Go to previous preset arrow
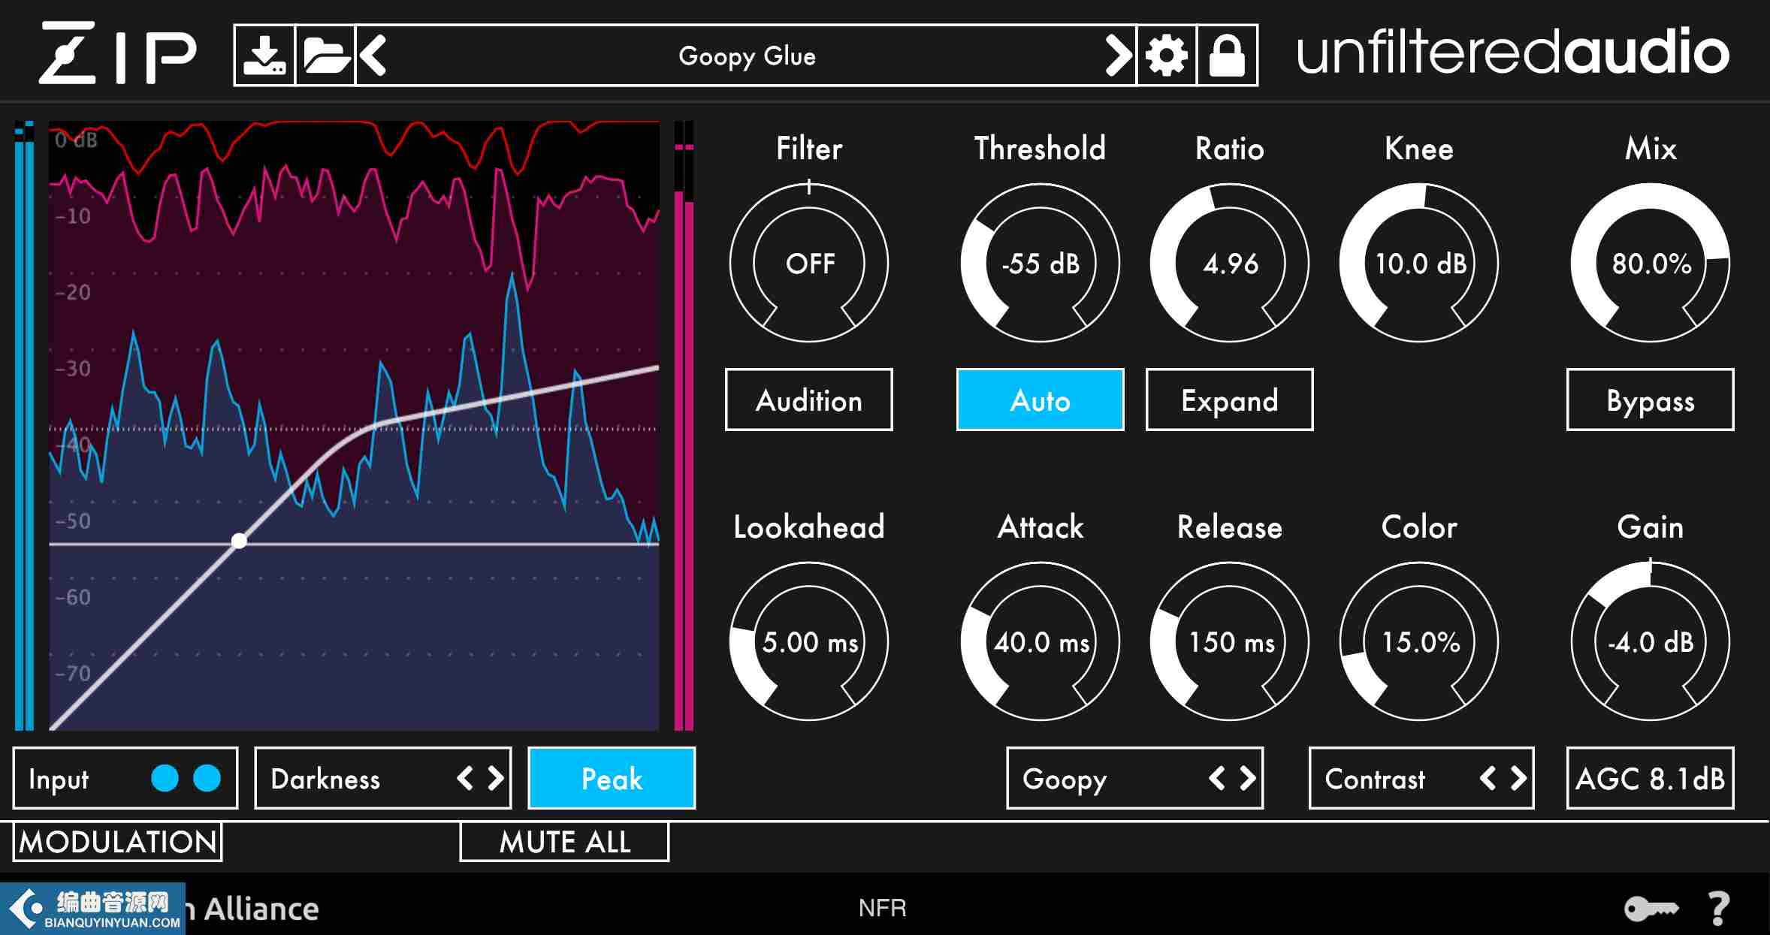The image size is (1770, 935). (x=373, y=56)
